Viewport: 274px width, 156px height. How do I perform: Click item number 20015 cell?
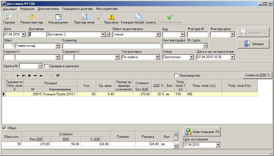coord(33,94)
